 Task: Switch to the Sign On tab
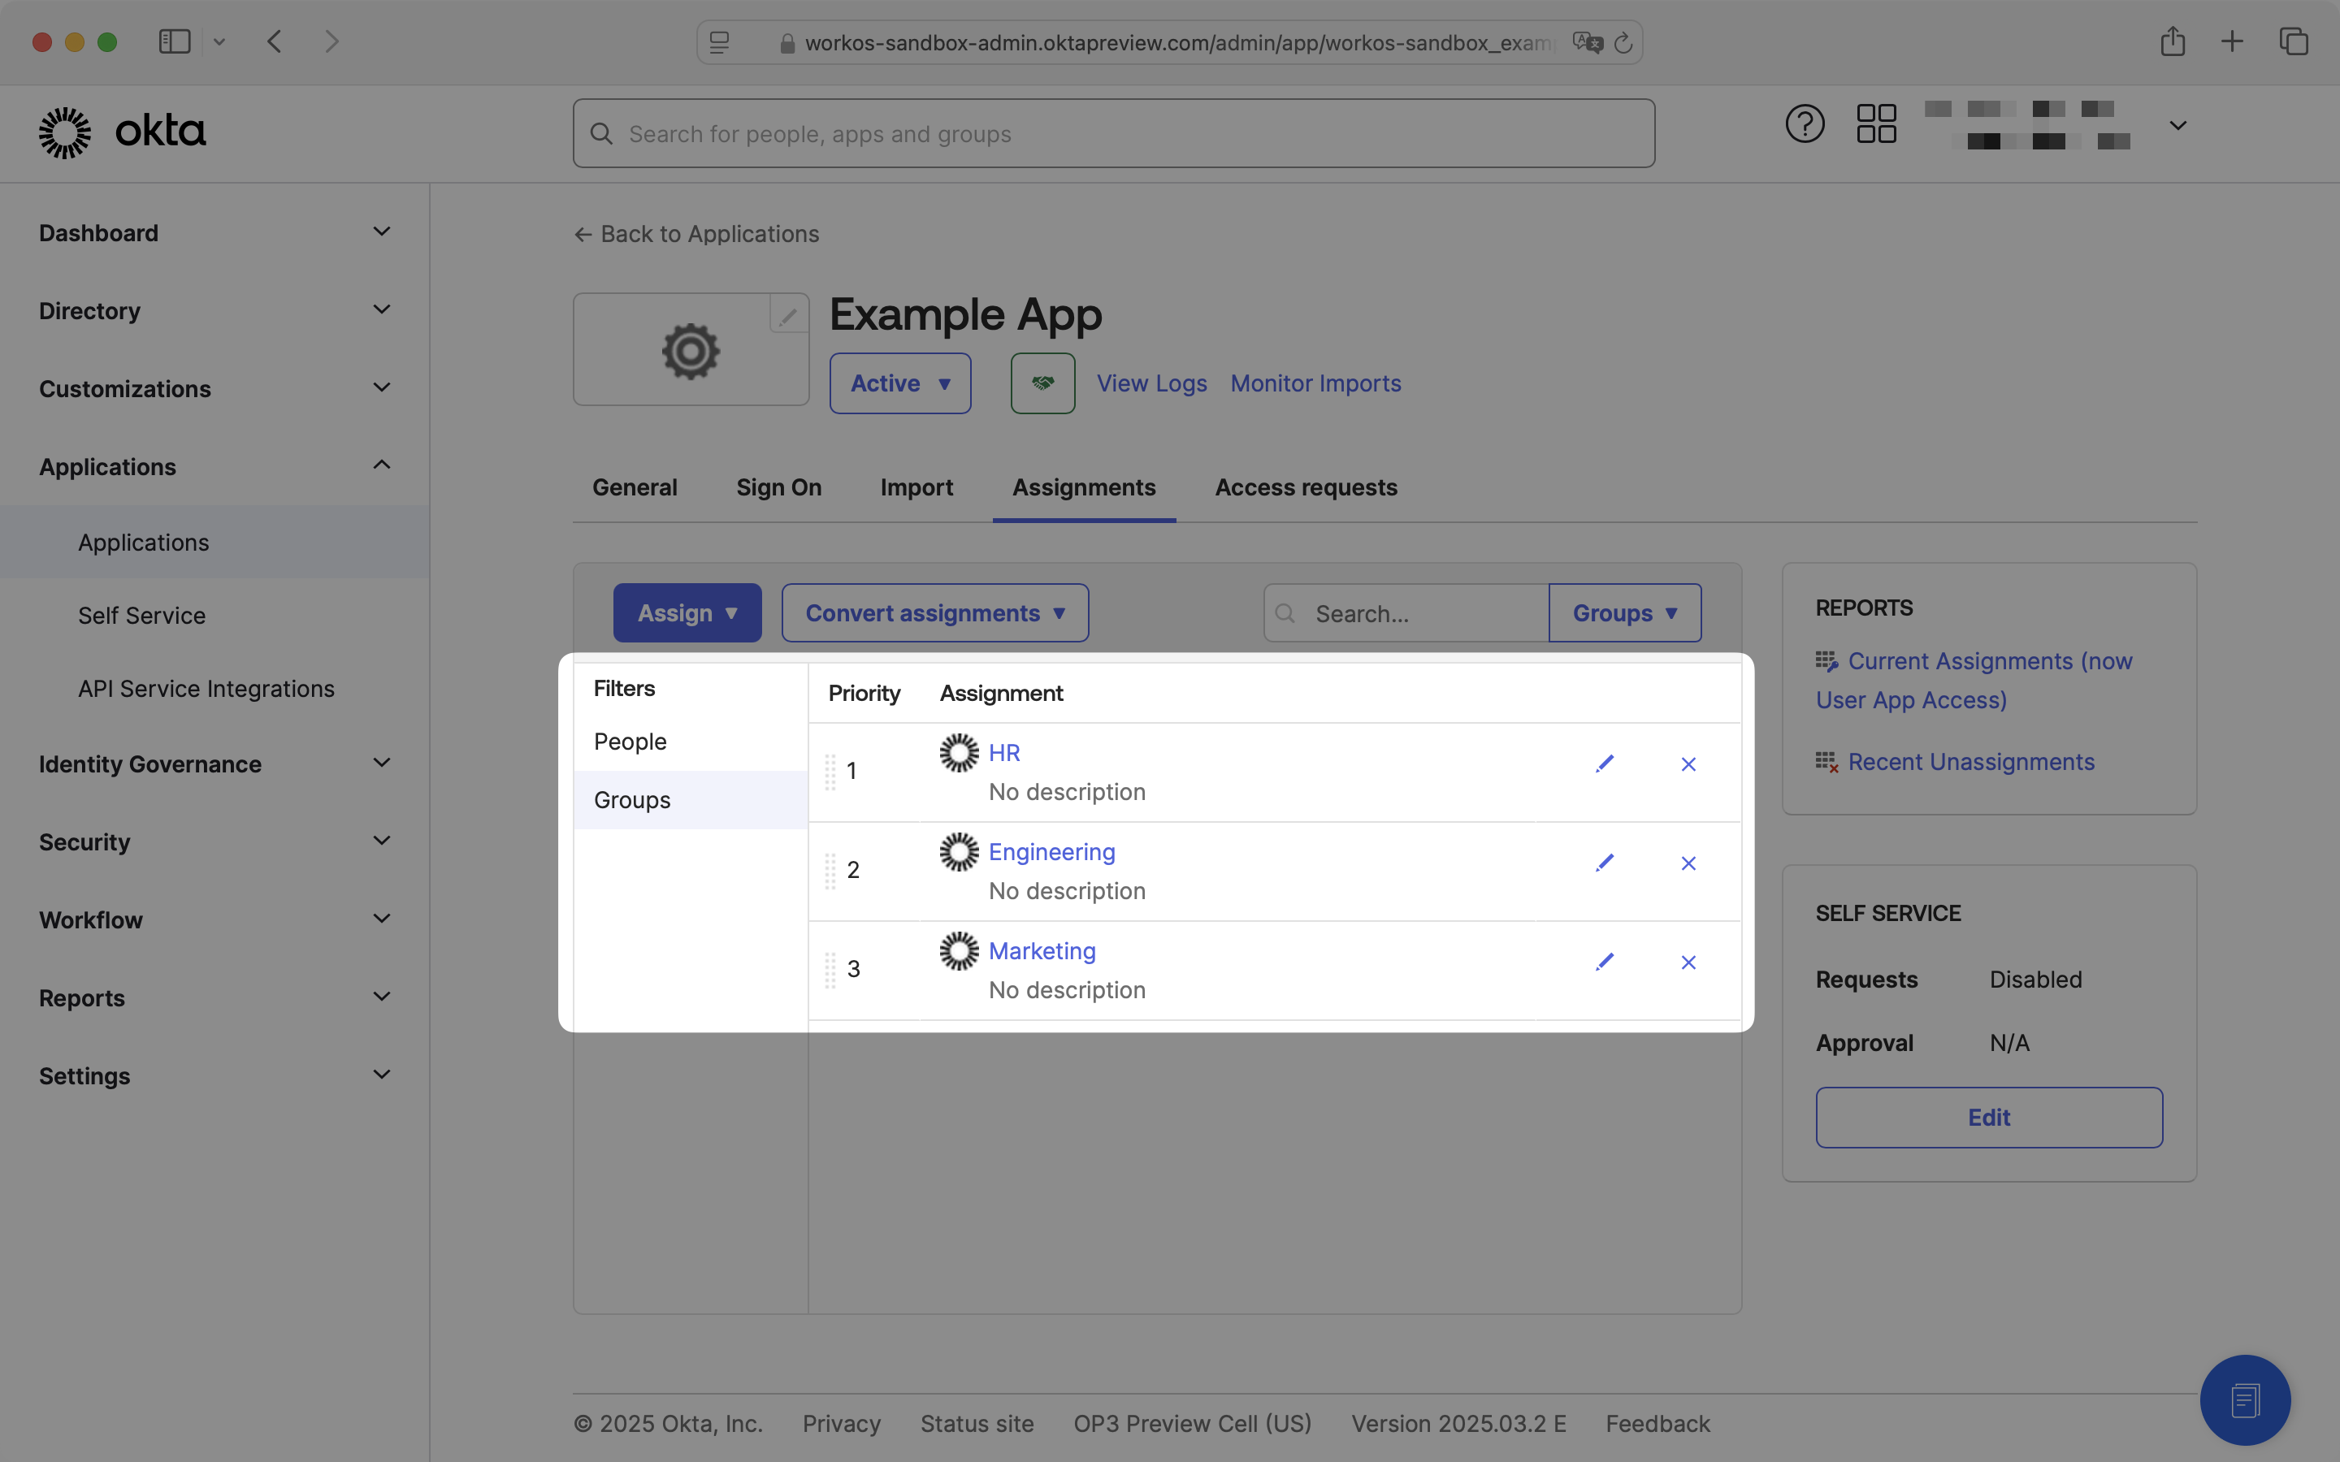tap(778, 487)
